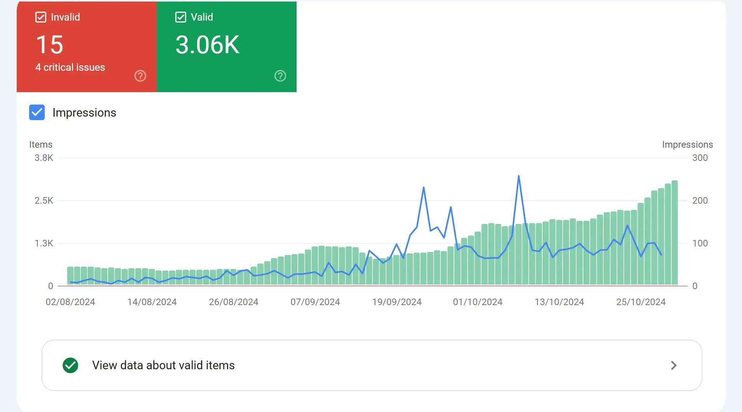The width and height of the screenshot is (742, 412).
Task: Expand View data about valid items chevron
Action: (x=674, y=365)
